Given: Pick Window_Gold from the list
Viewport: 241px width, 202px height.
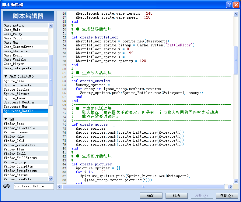Looking at the screenshot, I should coord(26,141).
